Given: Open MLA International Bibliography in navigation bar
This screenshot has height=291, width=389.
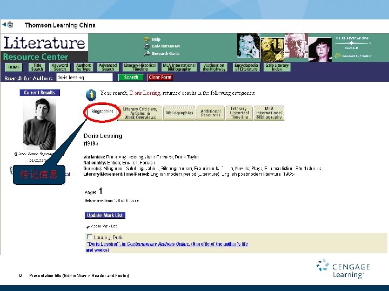Looking at the screenshot, I should tap(179, 67).
